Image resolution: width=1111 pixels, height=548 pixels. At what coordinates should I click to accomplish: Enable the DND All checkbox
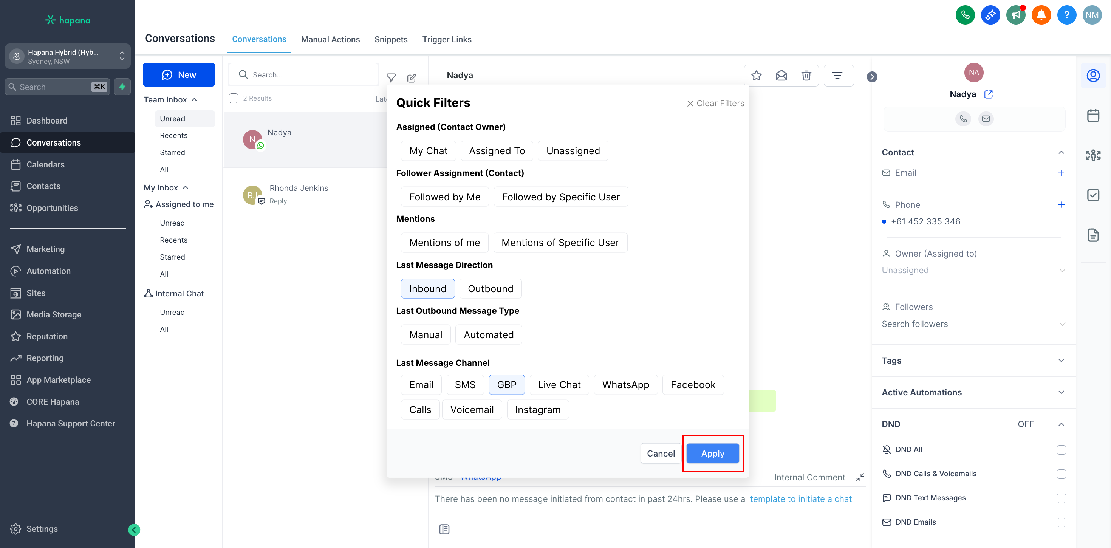click(1061, 450)
